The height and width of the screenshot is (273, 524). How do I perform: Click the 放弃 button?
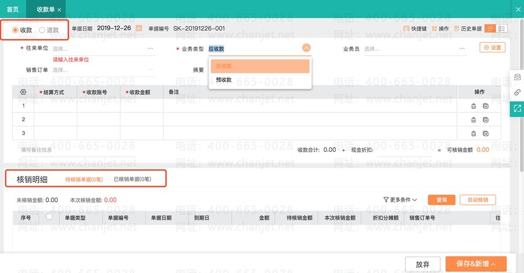click(423, 264)
